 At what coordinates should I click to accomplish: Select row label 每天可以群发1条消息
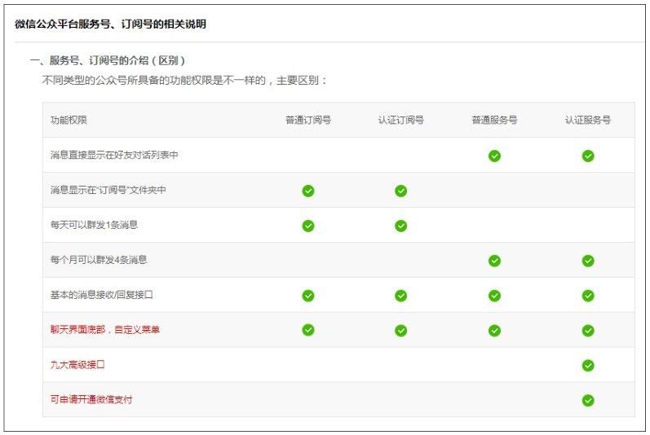click(x=94, y=225)
